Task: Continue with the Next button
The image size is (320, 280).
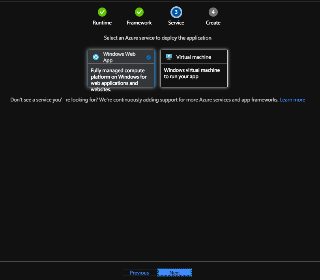Action: tap(174, 272)
